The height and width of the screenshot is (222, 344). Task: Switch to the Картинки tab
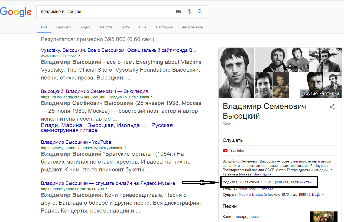(x=63, y=27)
